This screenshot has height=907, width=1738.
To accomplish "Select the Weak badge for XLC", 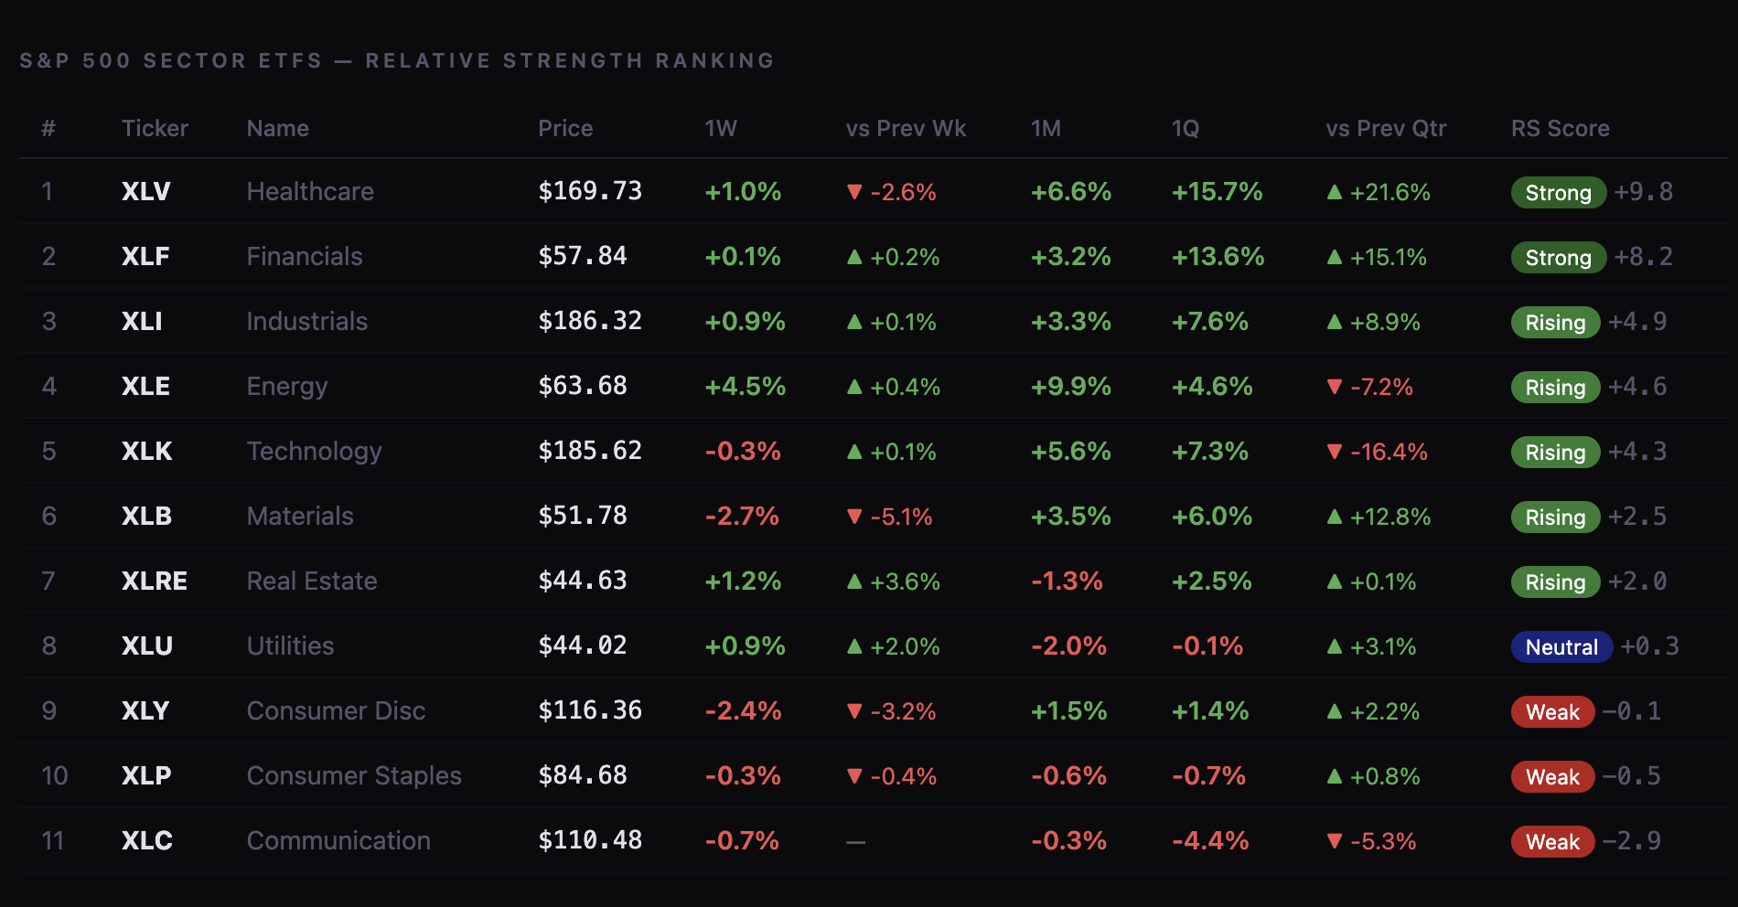I will click(1552, 842).
